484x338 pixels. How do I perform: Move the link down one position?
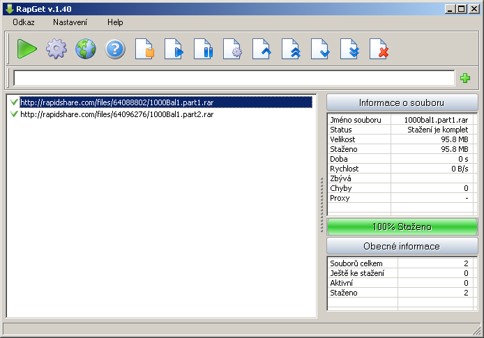pos(320,49)
